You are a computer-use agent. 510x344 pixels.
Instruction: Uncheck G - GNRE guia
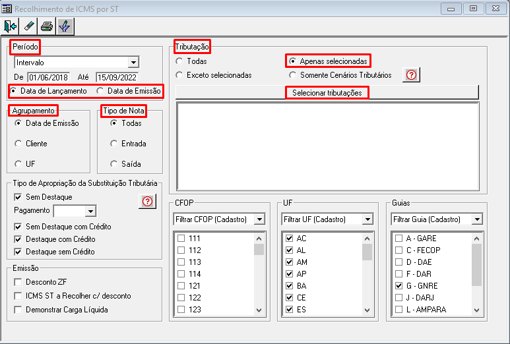tap(398, 286)
